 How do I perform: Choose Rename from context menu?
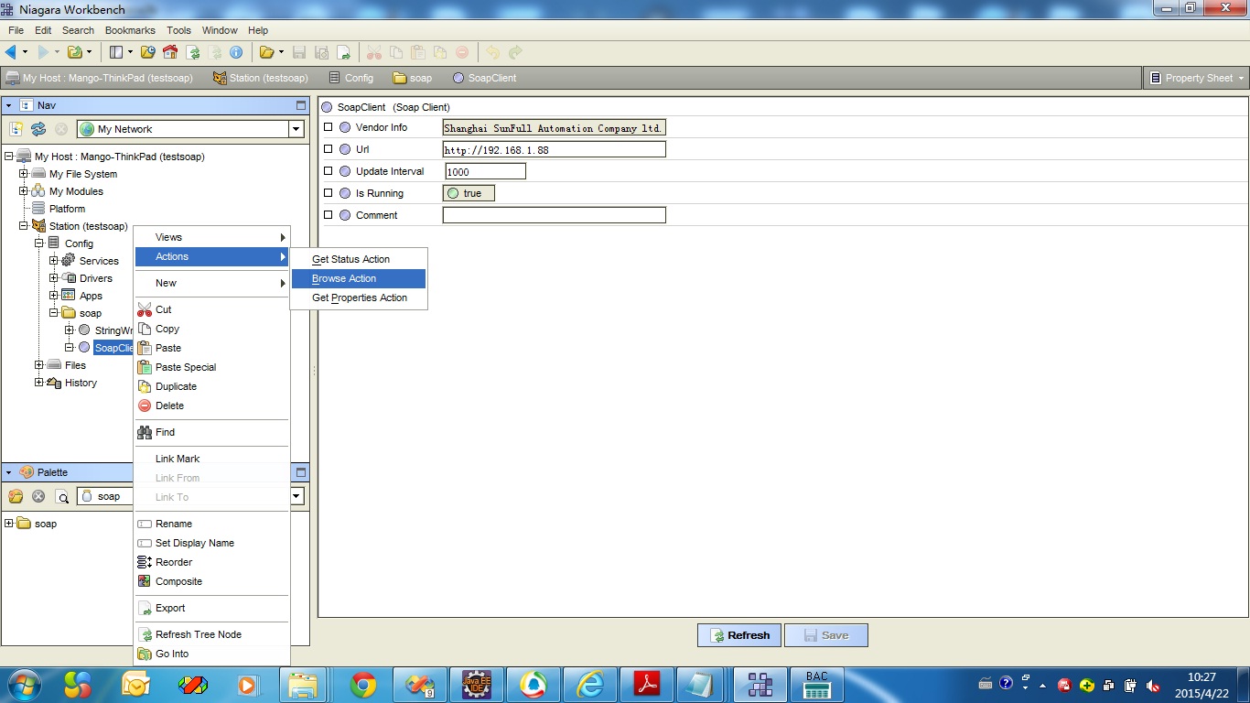pos(211,524)
